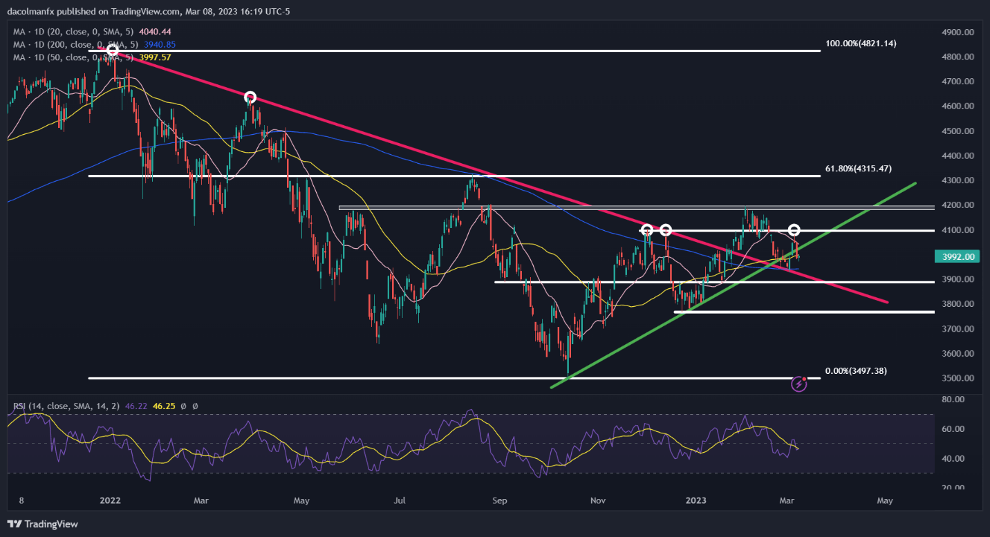
Task: Click the 4900.00 price axis label
Action: (958, 32)
